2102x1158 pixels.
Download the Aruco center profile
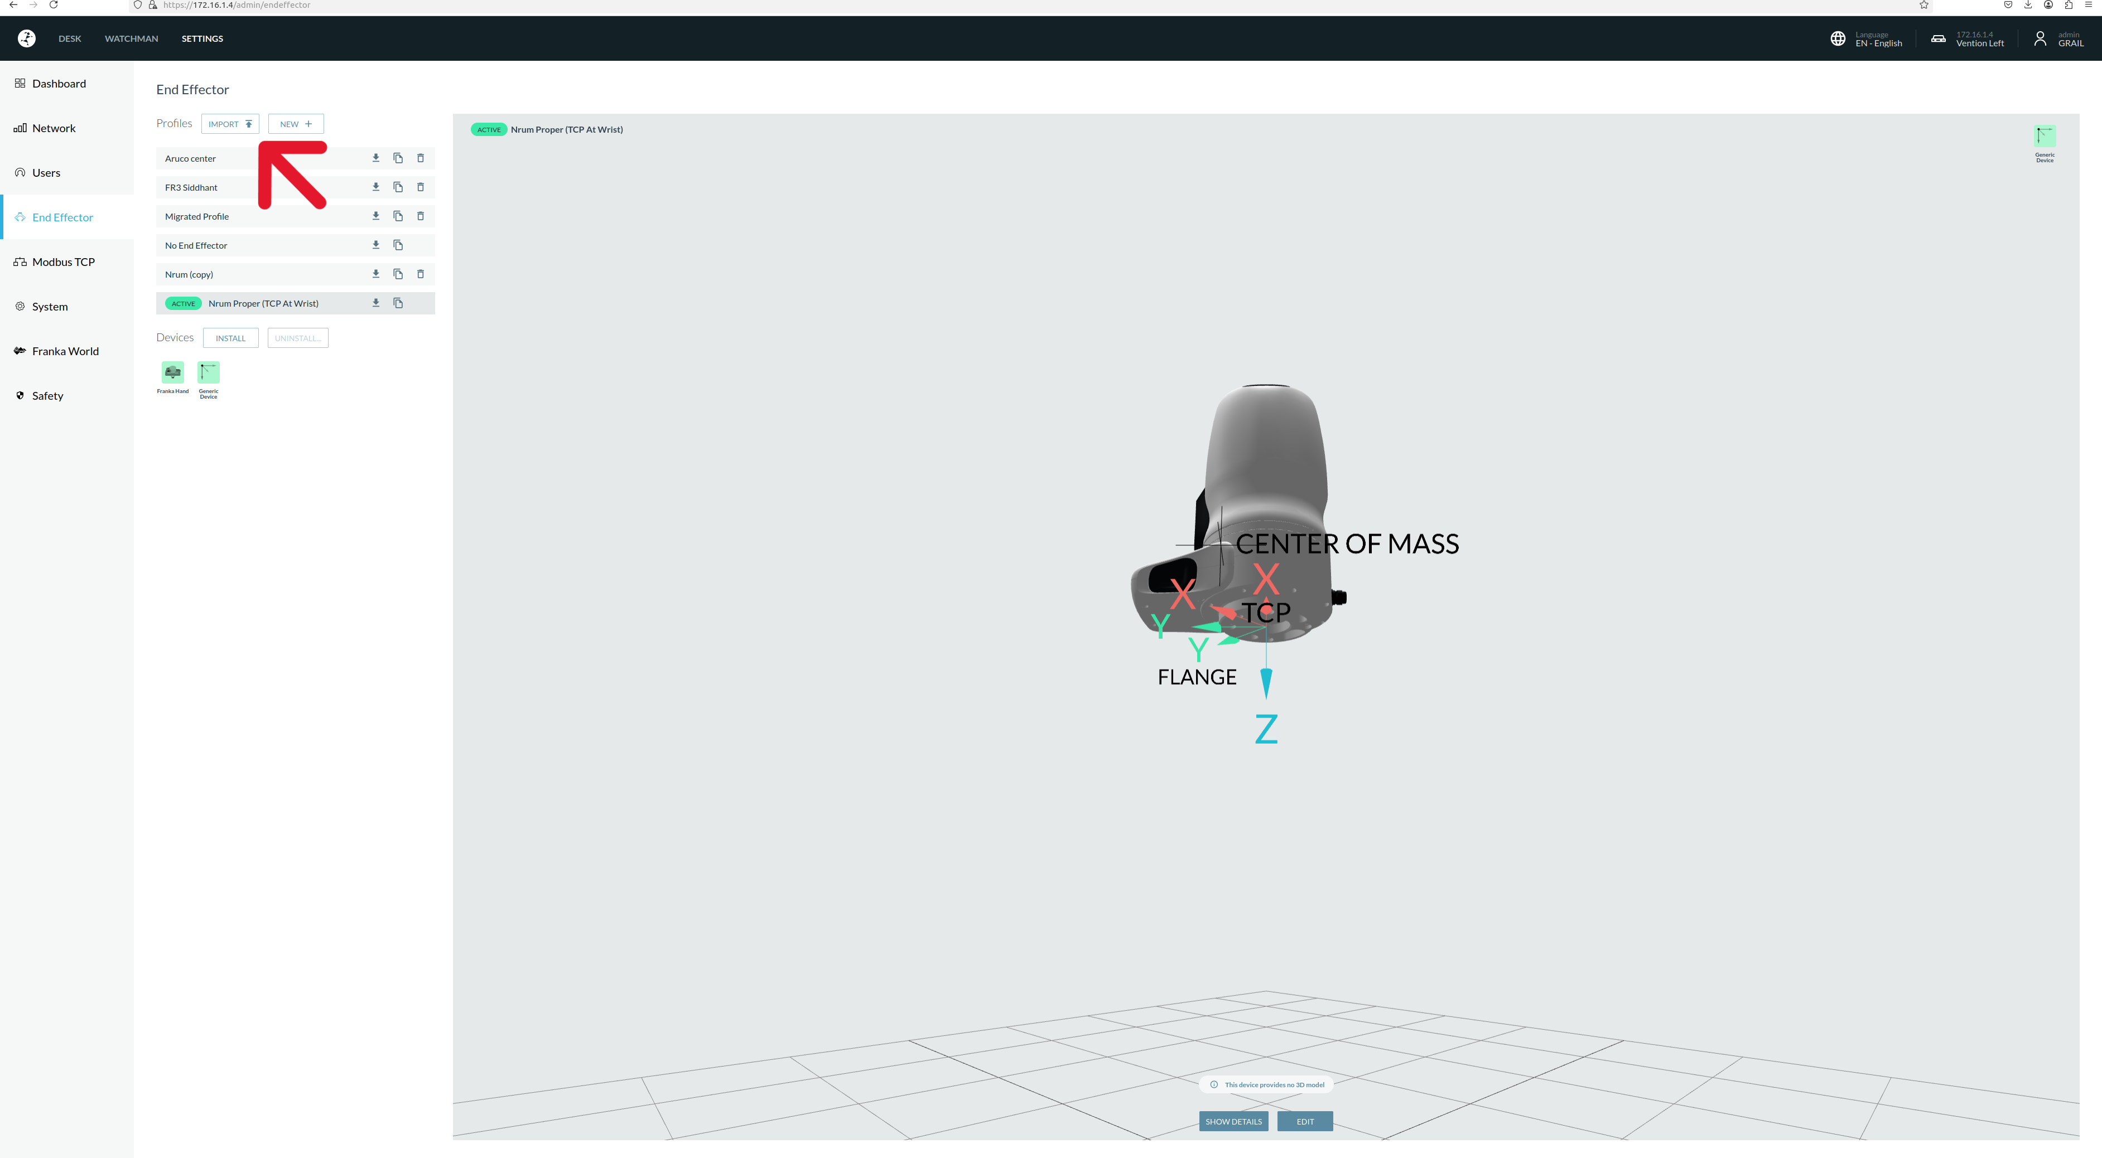tap(375, 158)
